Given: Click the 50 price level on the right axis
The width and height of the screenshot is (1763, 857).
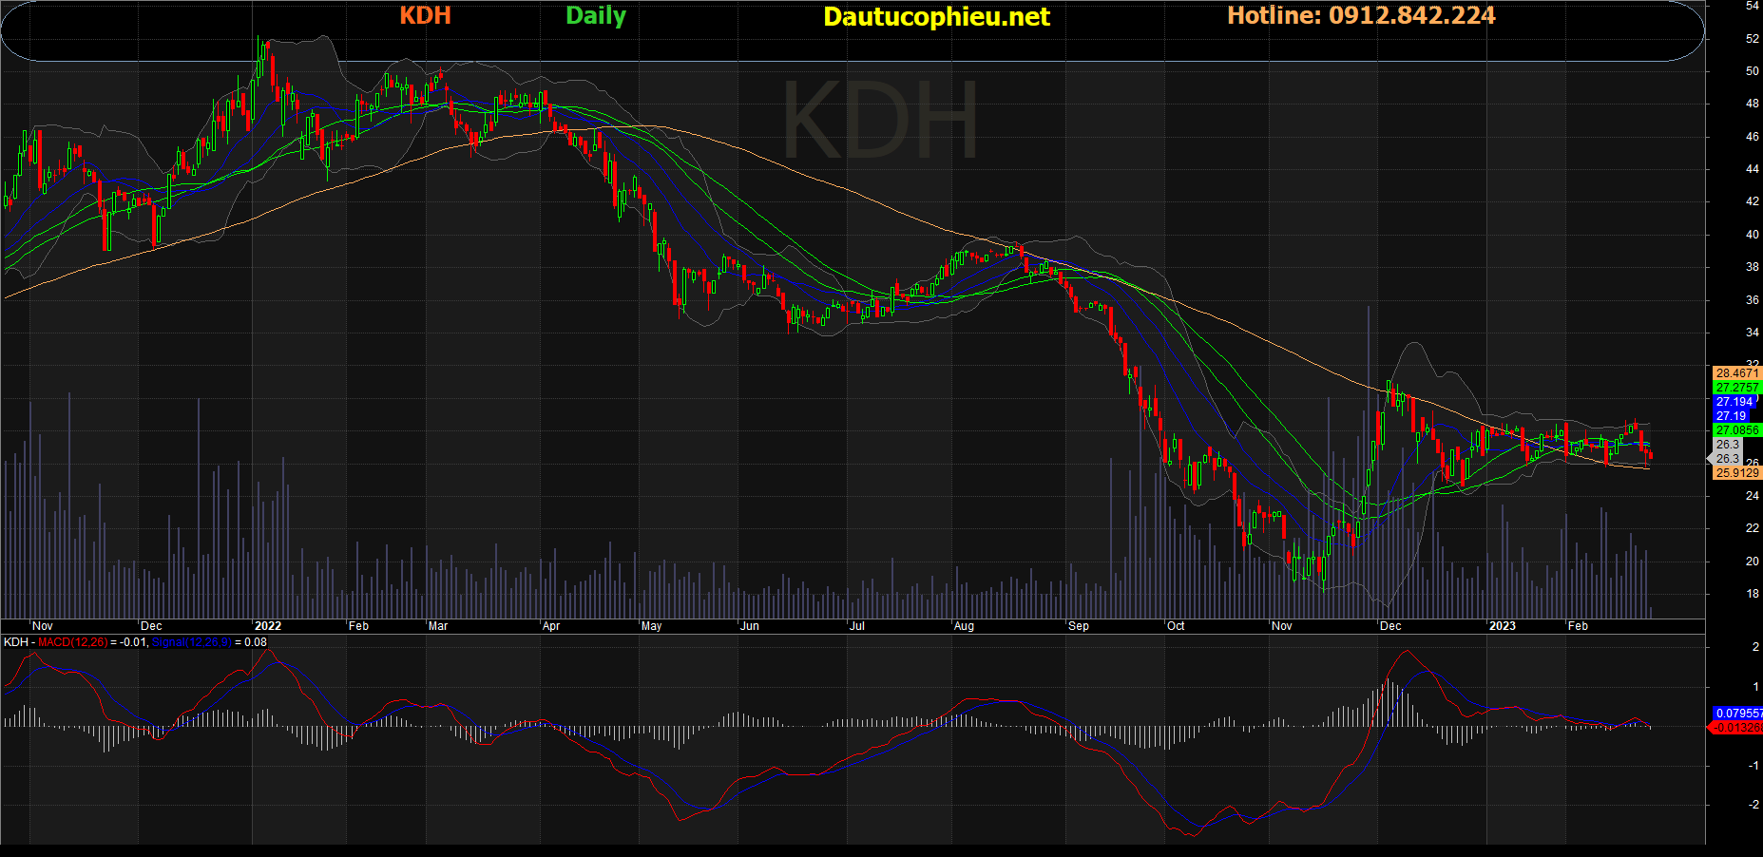Looking at the screenshot, I should click(1752, 71).
